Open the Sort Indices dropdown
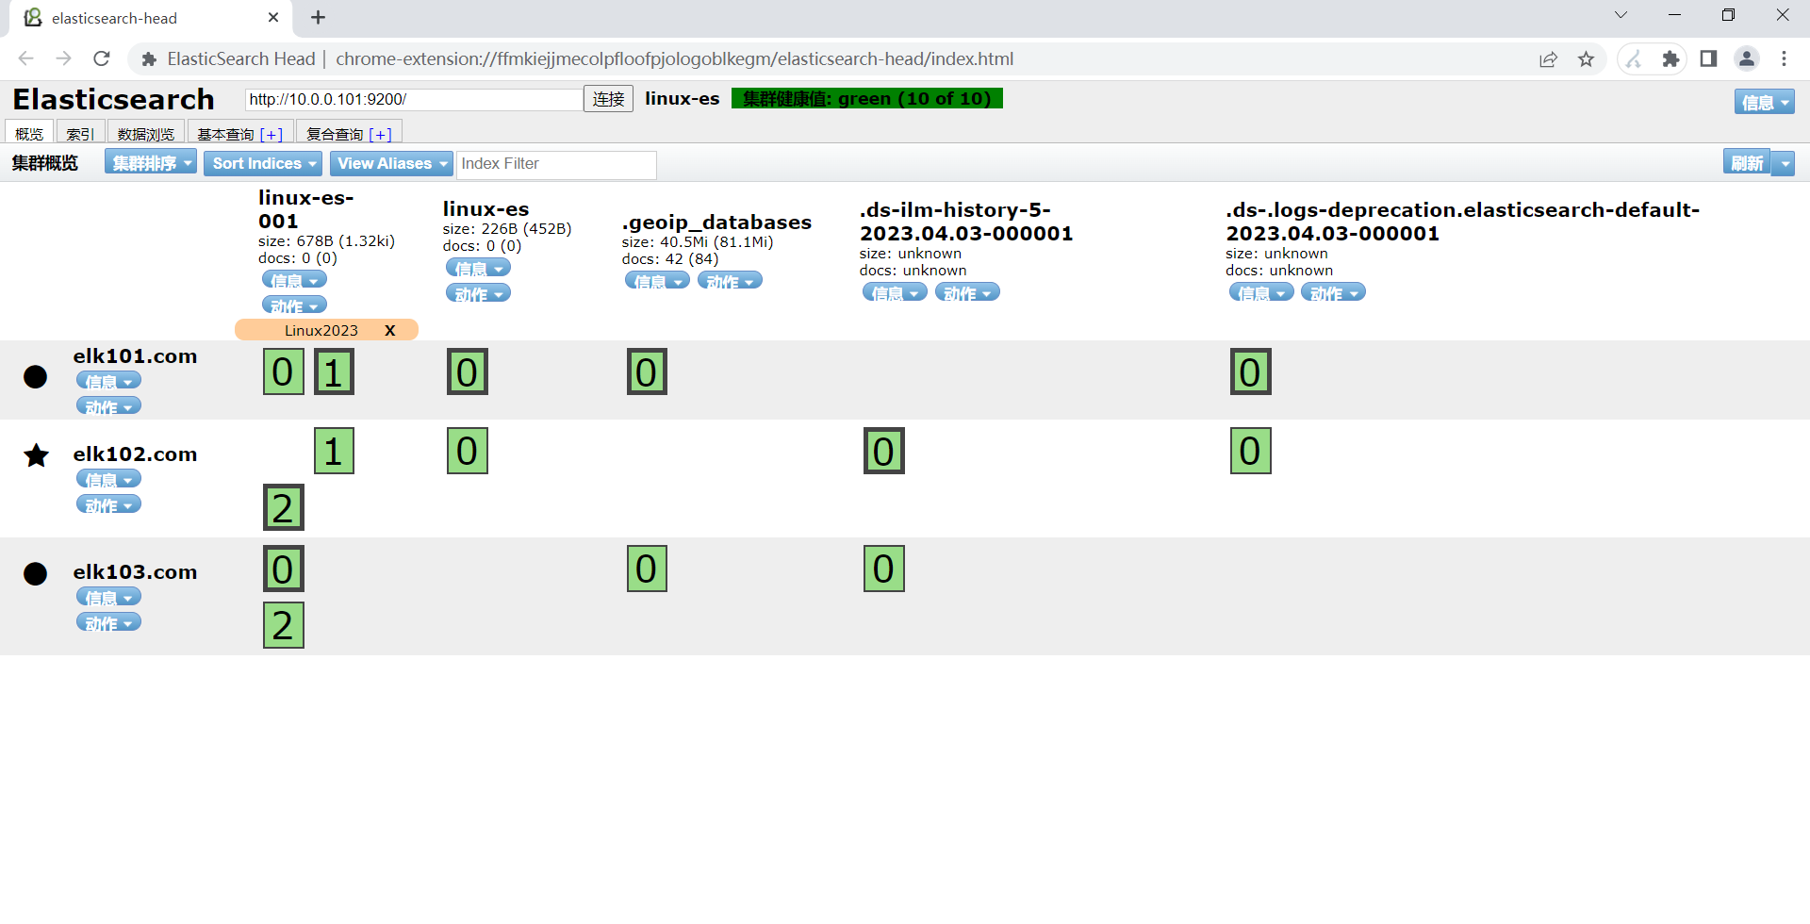 [x=263, y=163]
